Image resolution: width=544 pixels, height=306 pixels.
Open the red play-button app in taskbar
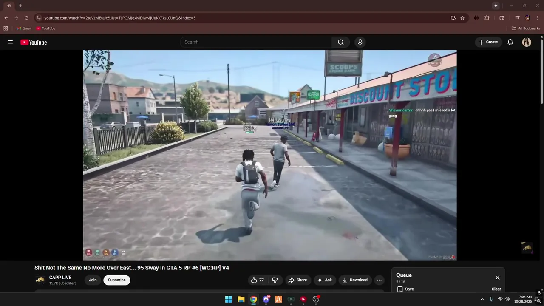[303, 299]
